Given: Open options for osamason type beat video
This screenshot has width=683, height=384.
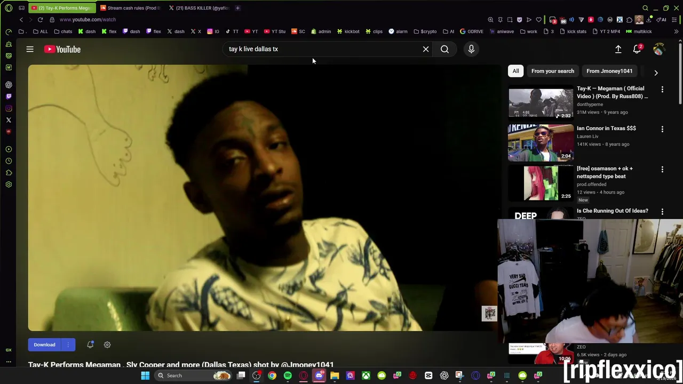Looking at the screenshot, I should 662,170.
